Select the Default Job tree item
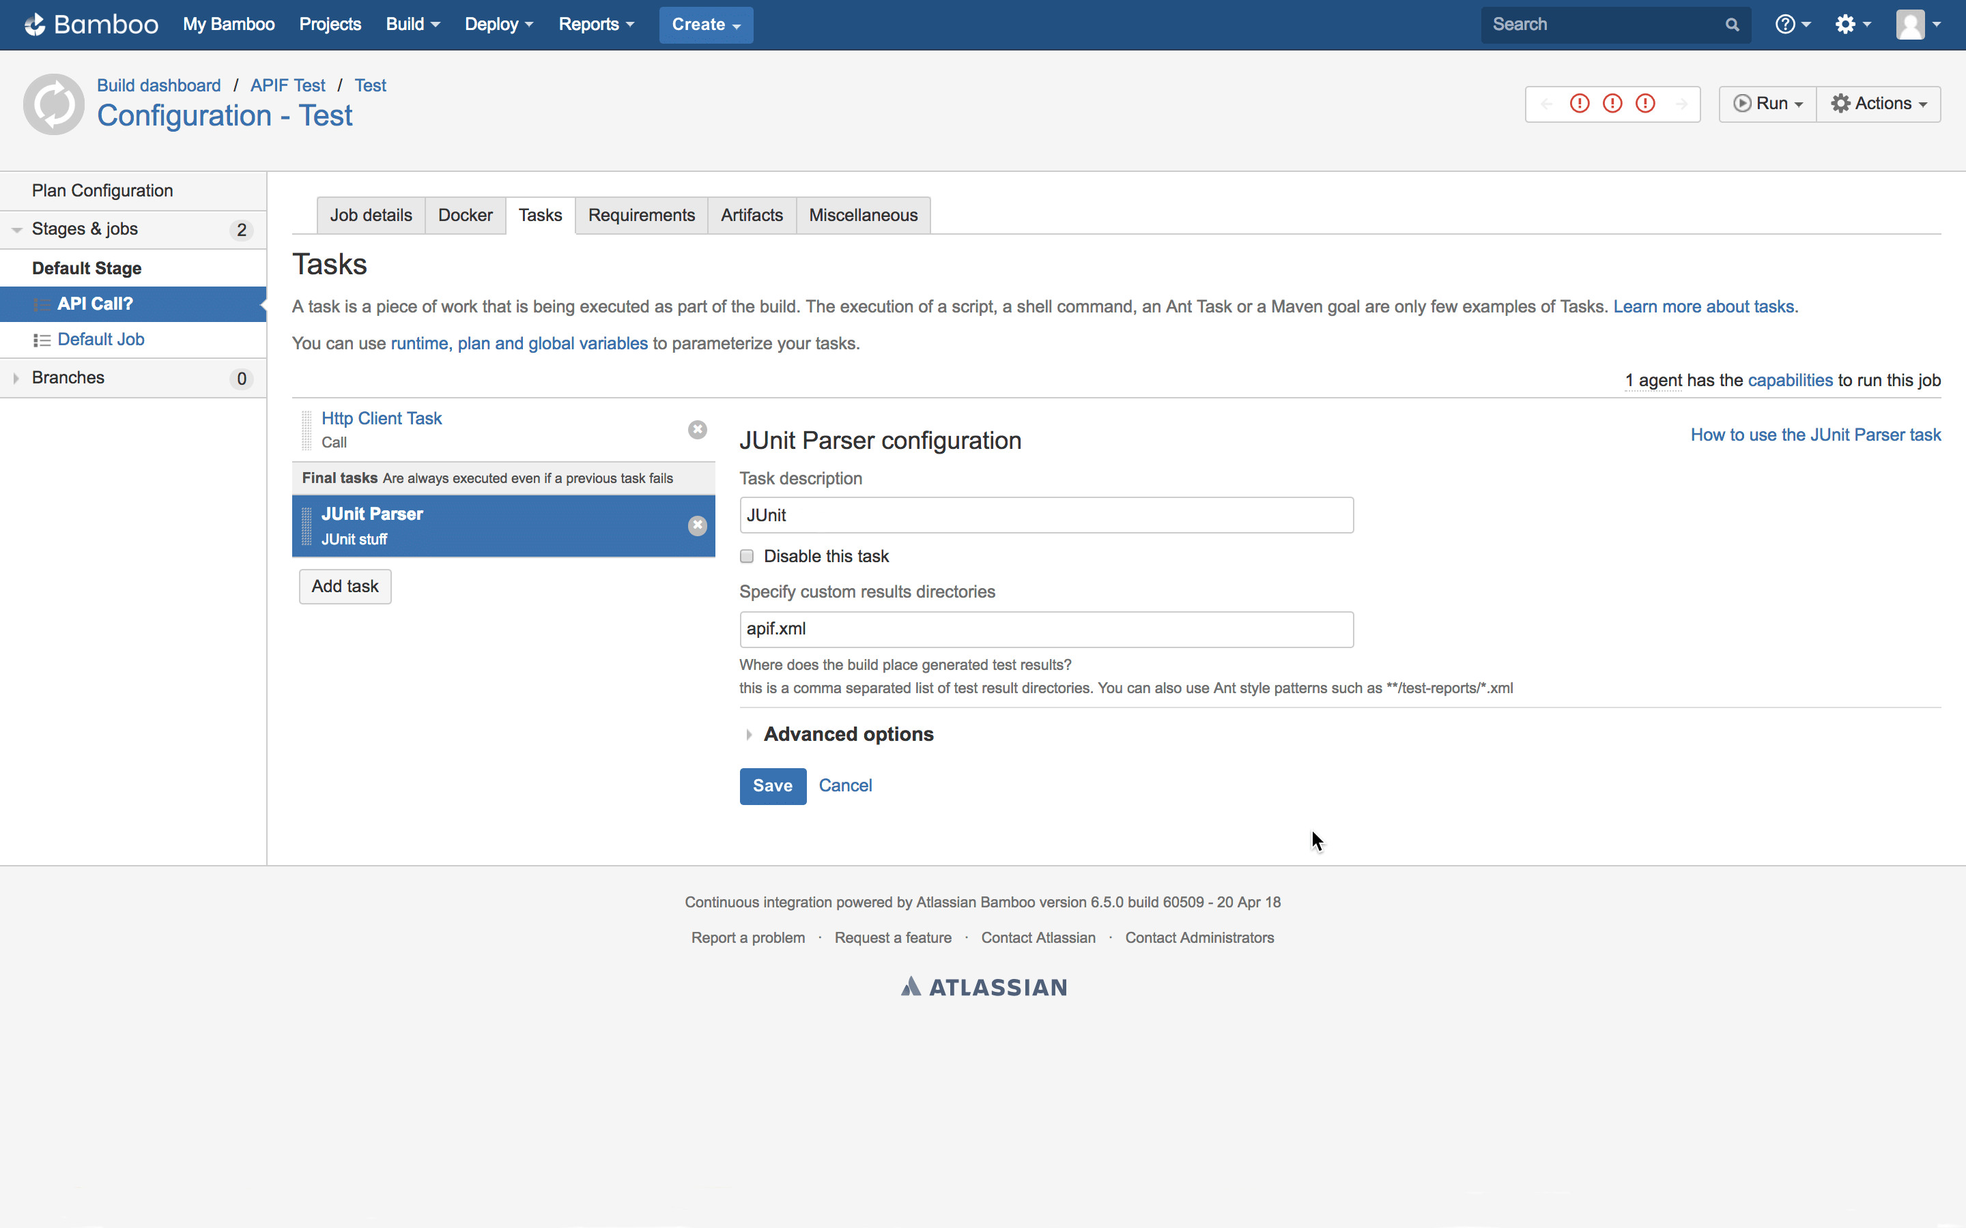Image resolution: width=1966 pixels, height=1228 pixels. [x=99, y=338]
